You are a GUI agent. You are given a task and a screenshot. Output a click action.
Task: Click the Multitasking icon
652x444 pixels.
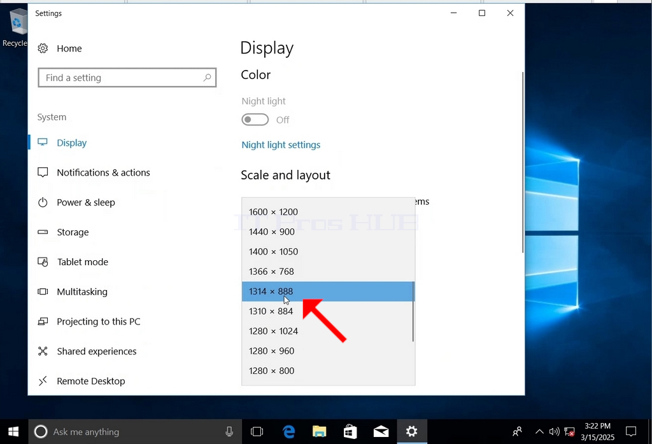point(43,291)
